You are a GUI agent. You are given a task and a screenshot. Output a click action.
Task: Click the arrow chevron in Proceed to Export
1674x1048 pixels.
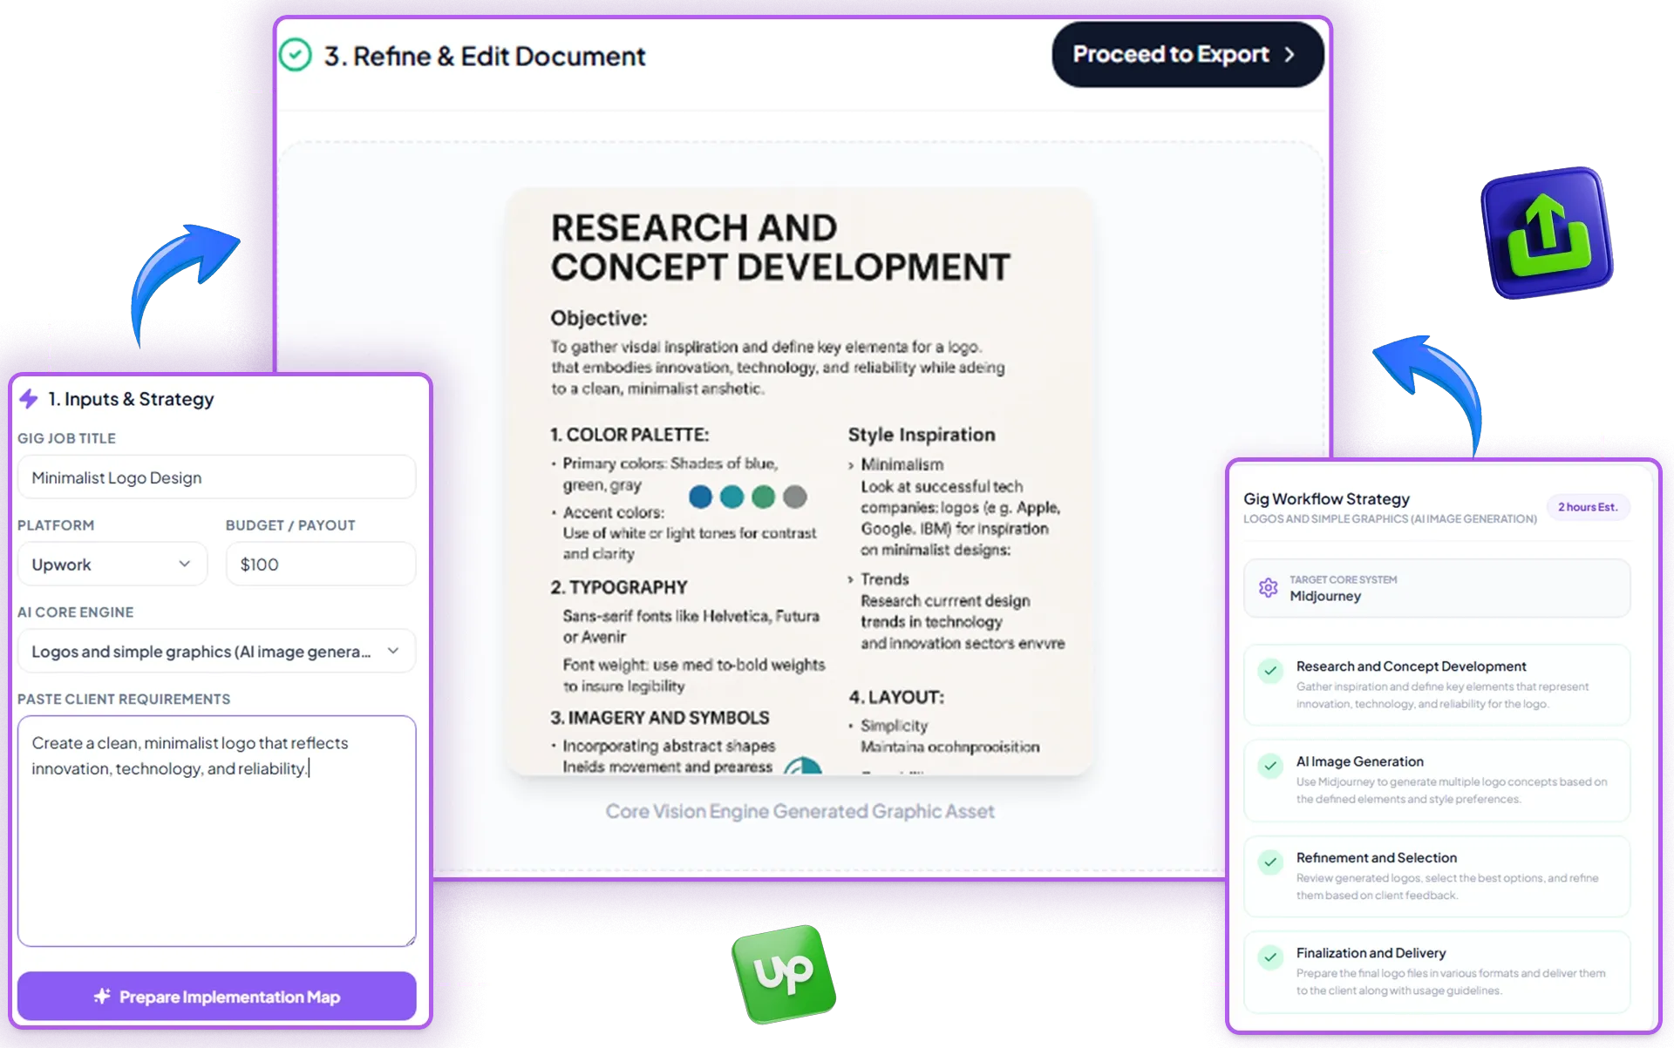1289,55
